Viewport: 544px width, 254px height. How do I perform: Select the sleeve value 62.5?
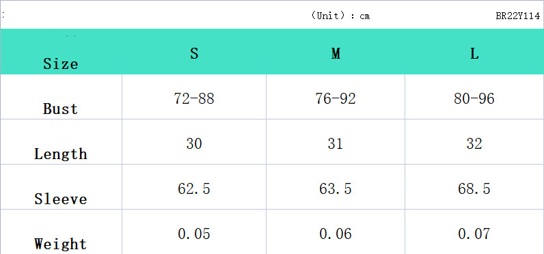pos(194,188)
